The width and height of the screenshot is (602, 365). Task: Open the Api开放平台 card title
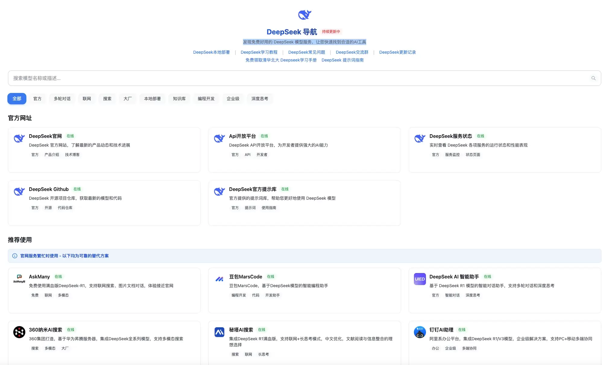tap(242, 136)
